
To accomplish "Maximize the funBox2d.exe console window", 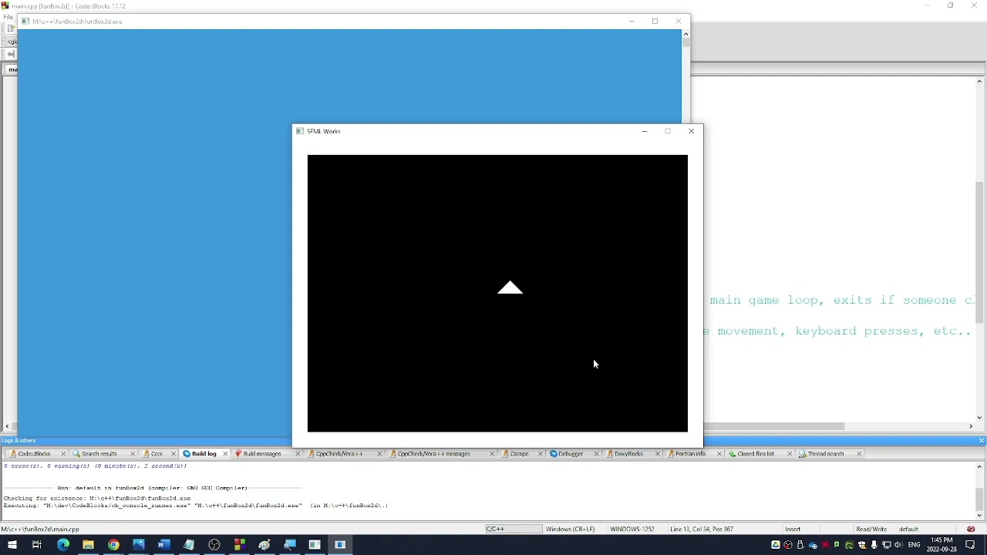I will pos(655,22).
